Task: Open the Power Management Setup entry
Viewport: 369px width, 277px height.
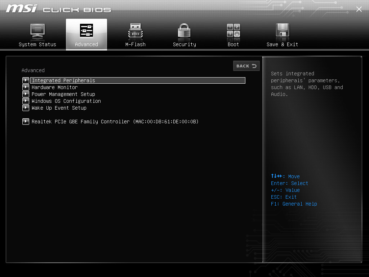Action: pos(63,94)
